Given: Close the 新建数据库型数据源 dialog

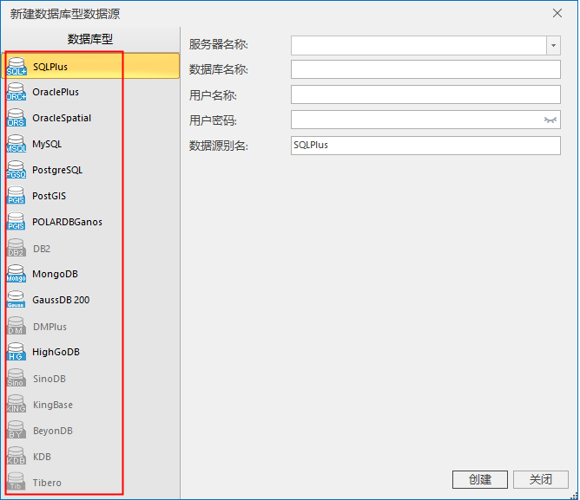Looking at the screenshot, I should [557, 13].
